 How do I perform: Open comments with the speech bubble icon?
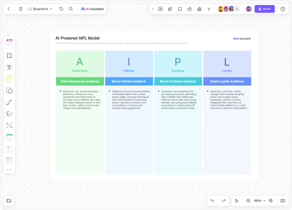point(180,9)
